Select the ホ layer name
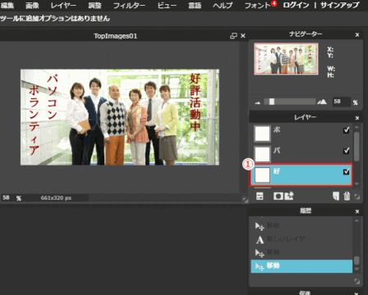The height and width of the screenshot is (295, 368). coord(277,129)
